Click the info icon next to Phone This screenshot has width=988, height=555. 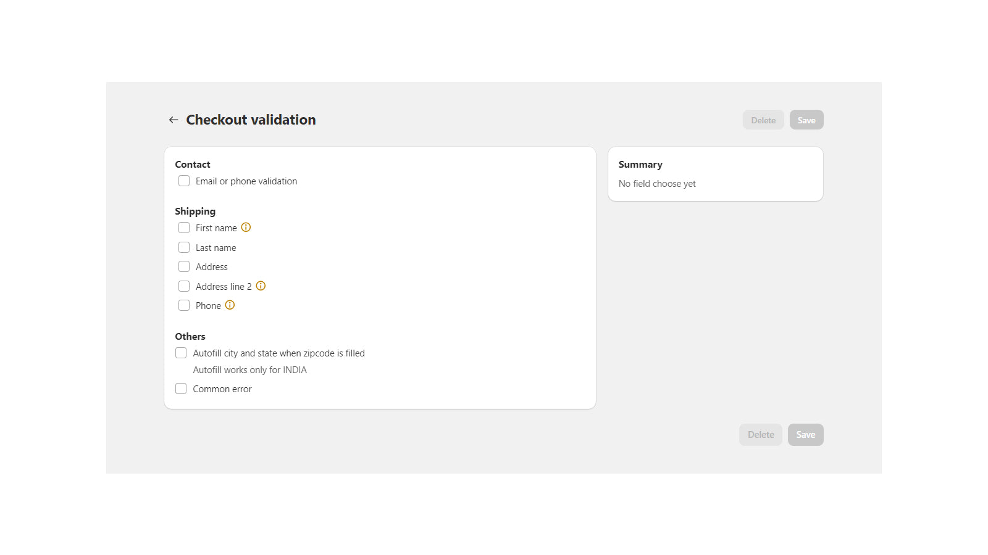click(230, 305)
